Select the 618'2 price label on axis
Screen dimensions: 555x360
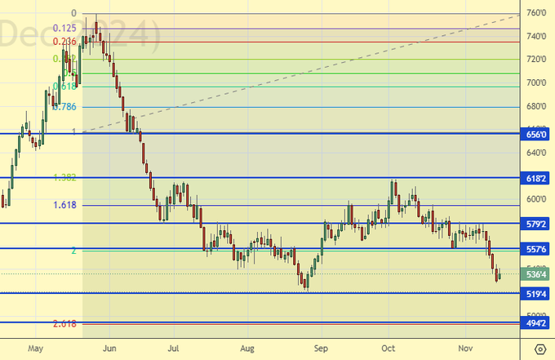point(536,178)
